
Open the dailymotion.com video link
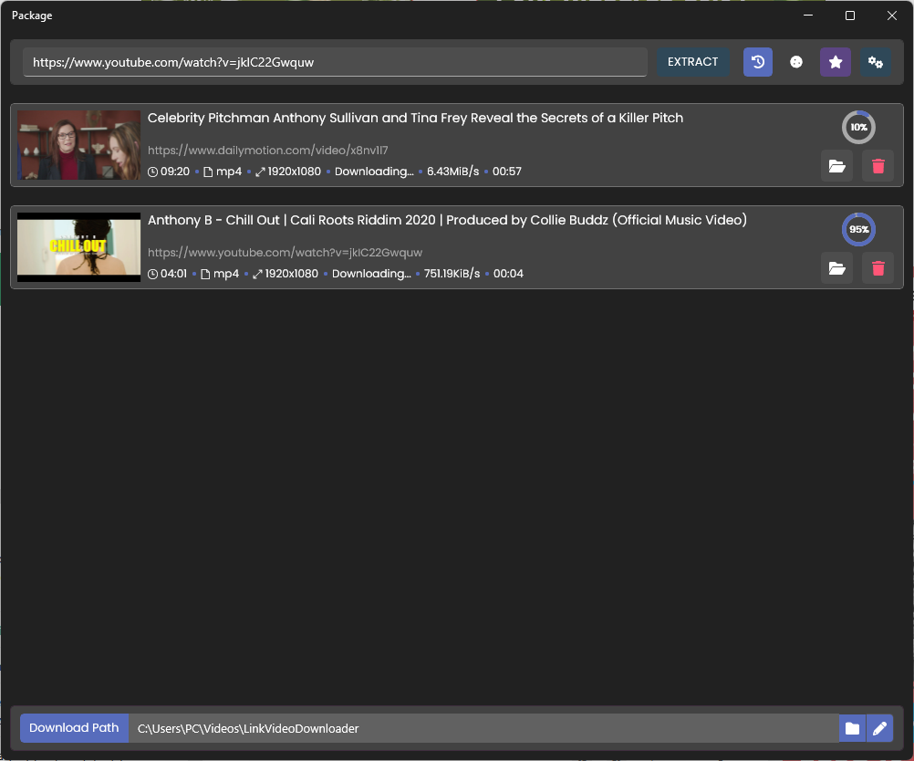(267, 151)
